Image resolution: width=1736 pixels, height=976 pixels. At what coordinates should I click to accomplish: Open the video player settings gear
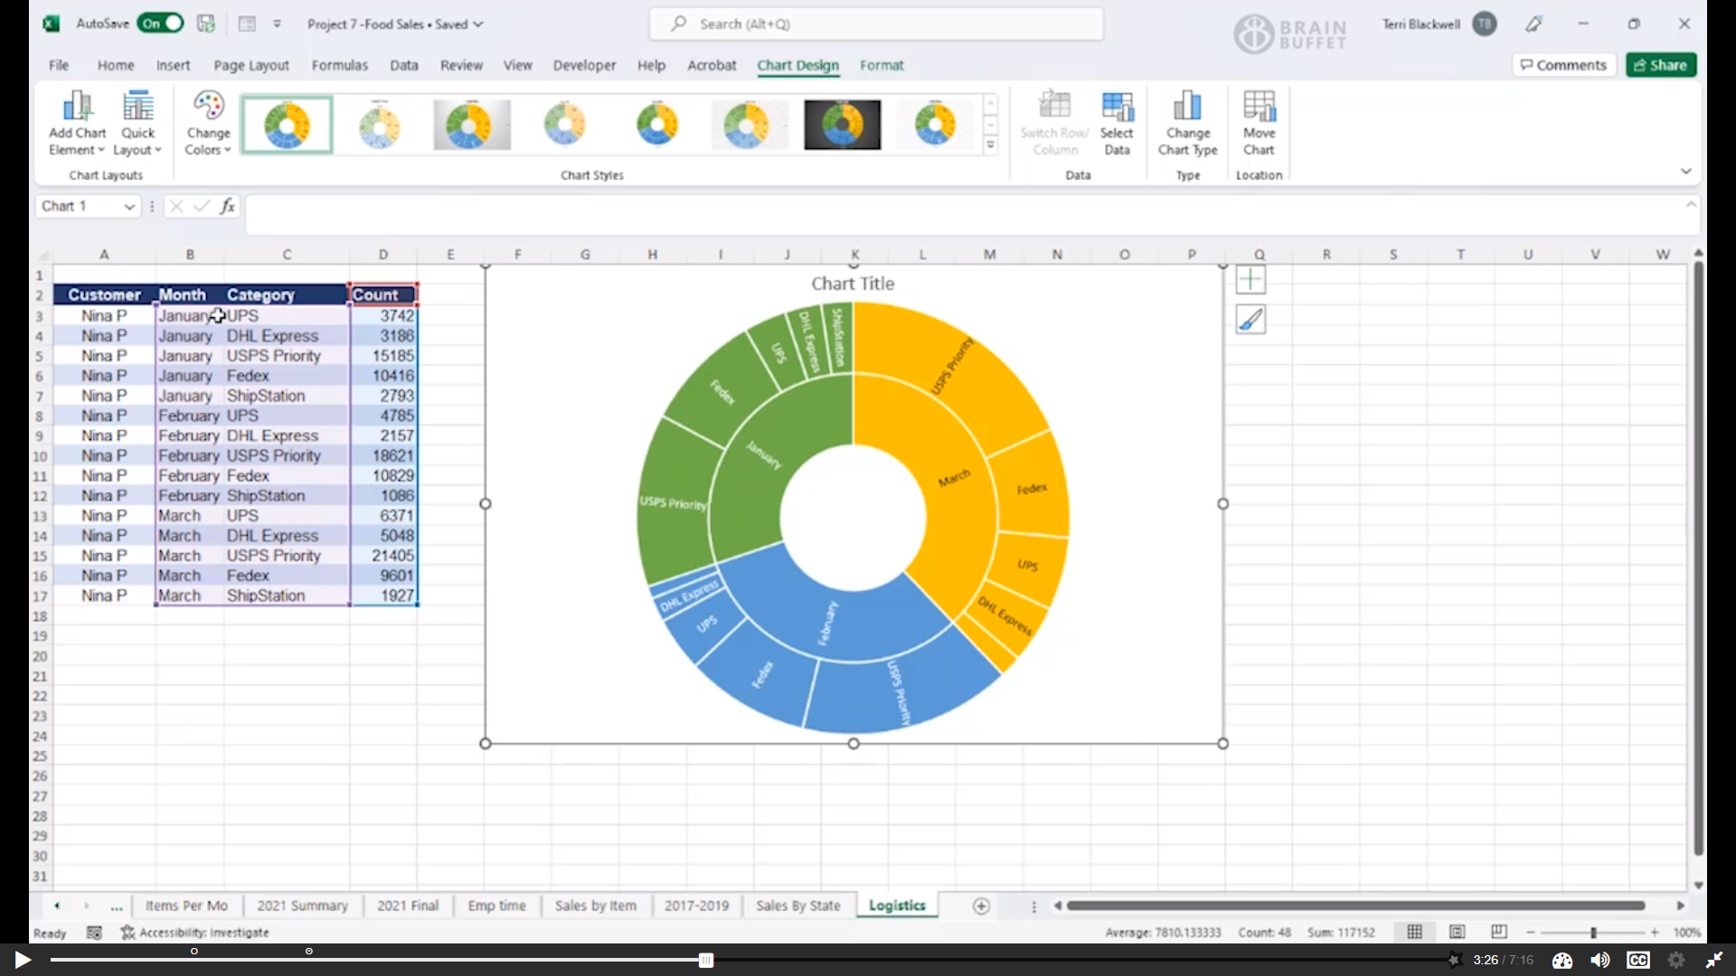[1675, 961]
